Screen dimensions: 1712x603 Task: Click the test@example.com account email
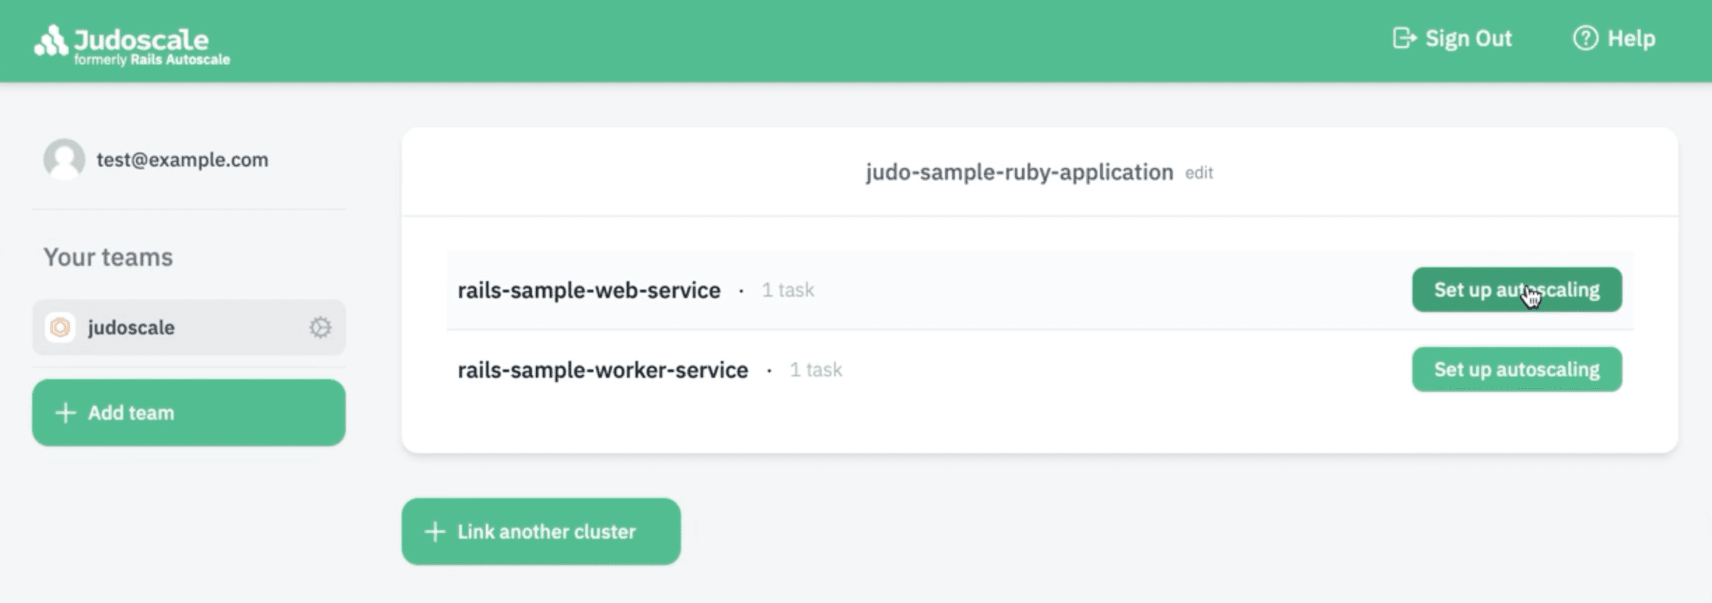click(x=182, y=159)
